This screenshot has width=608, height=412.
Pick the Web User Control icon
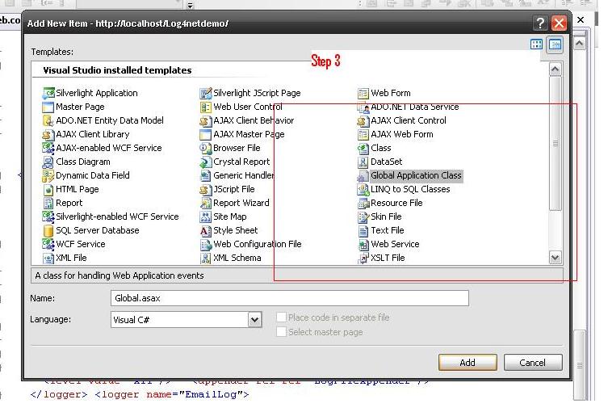pos(206,107)
